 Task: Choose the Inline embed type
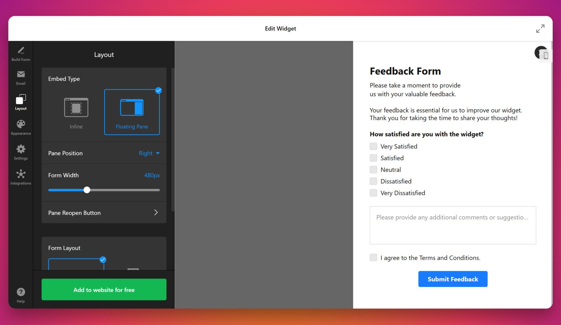(76, 112)
